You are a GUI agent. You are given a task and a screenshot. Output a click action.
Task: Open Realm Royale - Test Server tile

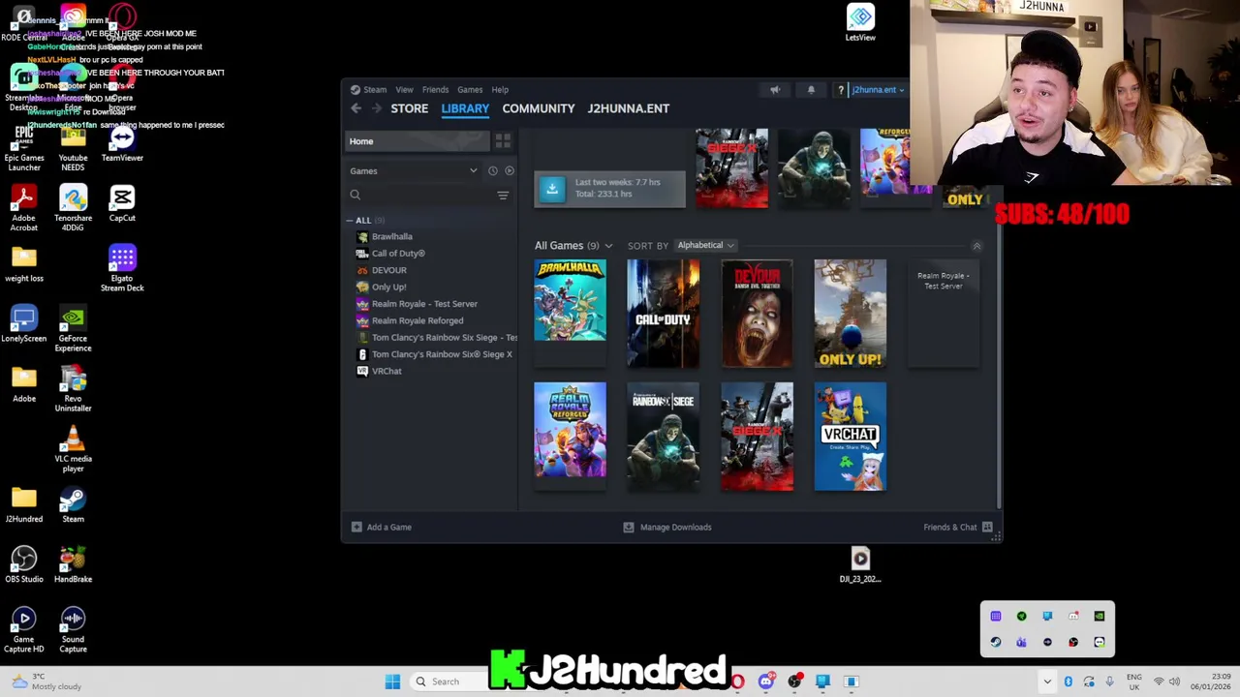click(943, 314)
